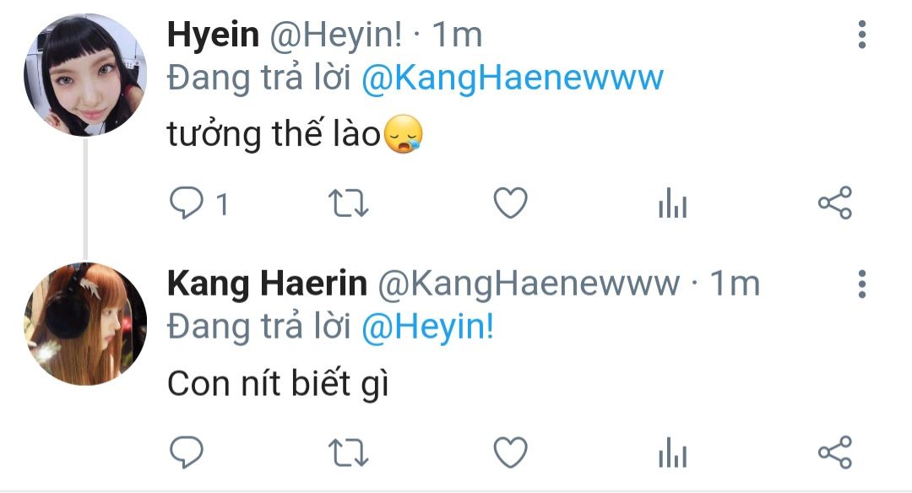
Task: Open the Kang Haerin display name
Action: coord(267,284)
